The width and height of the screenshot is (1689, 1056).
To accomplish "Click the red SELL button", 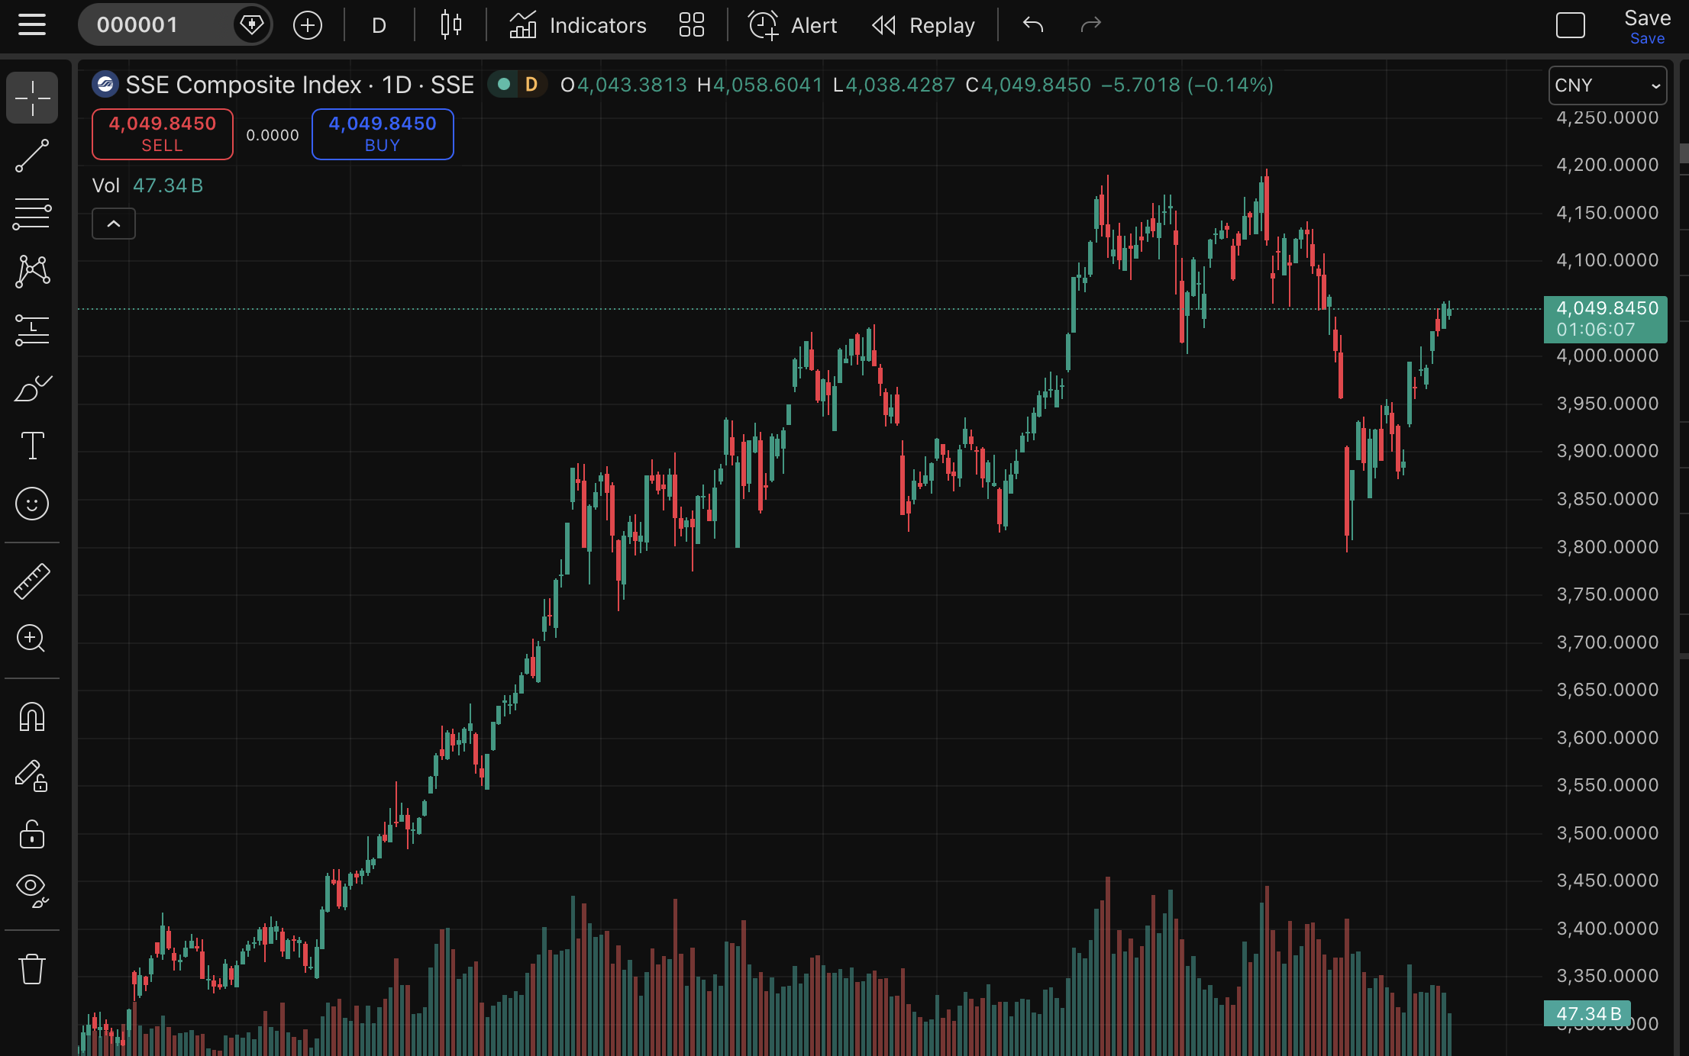I will (163, 134).
